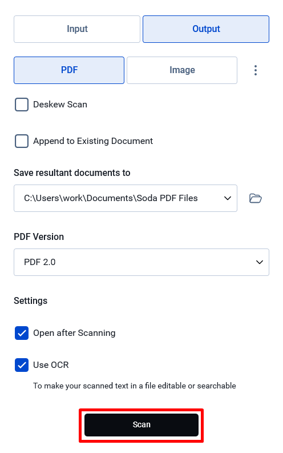Click the Append to Existing Document label

(93, 141)
